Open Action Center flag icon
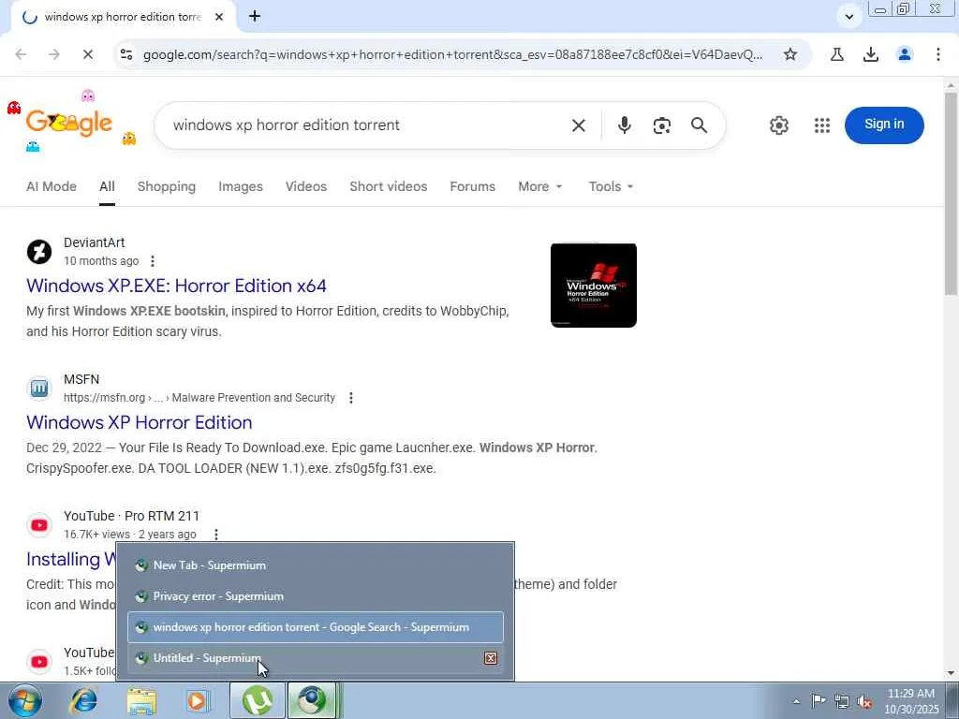959x719 pixels. (819, 701)
